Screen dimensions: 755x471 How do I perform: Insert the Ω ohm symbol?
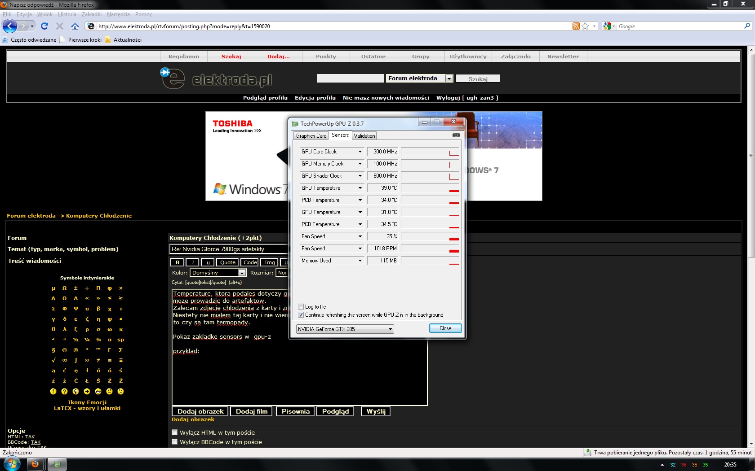(x=64, y=288)
